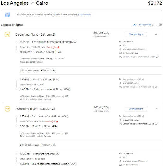Viewport: 164px width, 166px height.
Task: Click red overnight warning icon on LAX departure
Action: 58,47
